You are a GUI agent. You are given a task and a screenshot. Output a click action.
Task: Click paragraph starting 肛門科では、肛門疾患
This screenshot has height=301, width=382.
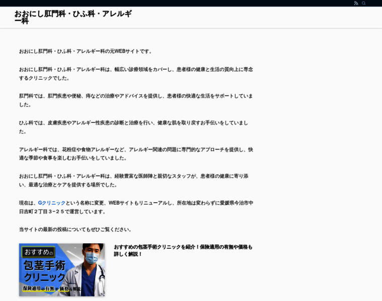[x=136, y=100]
